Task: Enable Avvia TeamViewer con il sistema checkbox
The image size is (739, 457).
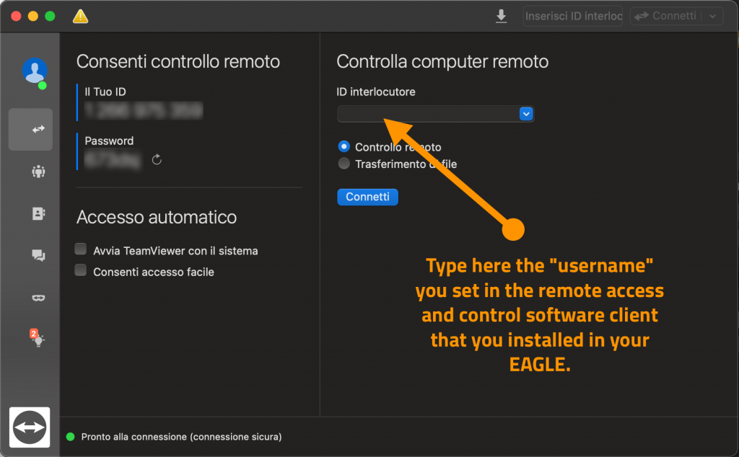Action: (x=81, y=250)
